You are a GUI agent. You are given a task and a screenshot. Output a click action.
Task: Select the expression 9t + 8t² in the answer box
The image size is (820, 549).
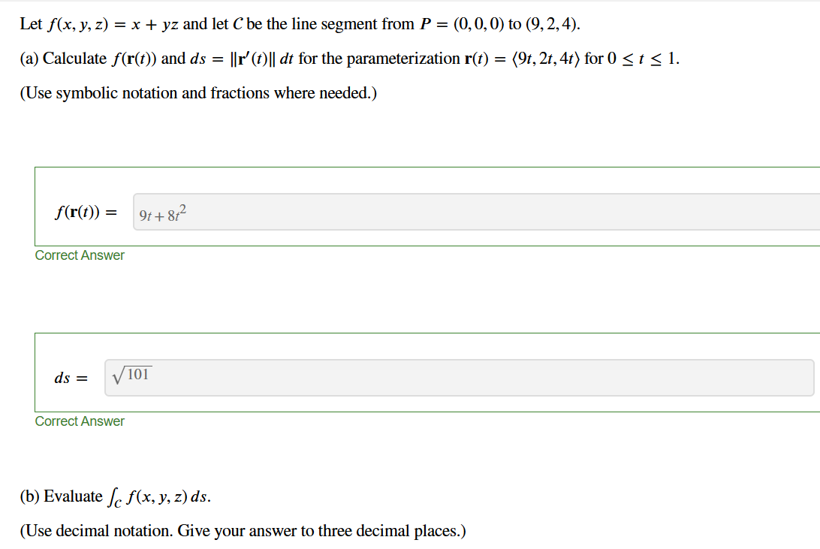point(161,213)
